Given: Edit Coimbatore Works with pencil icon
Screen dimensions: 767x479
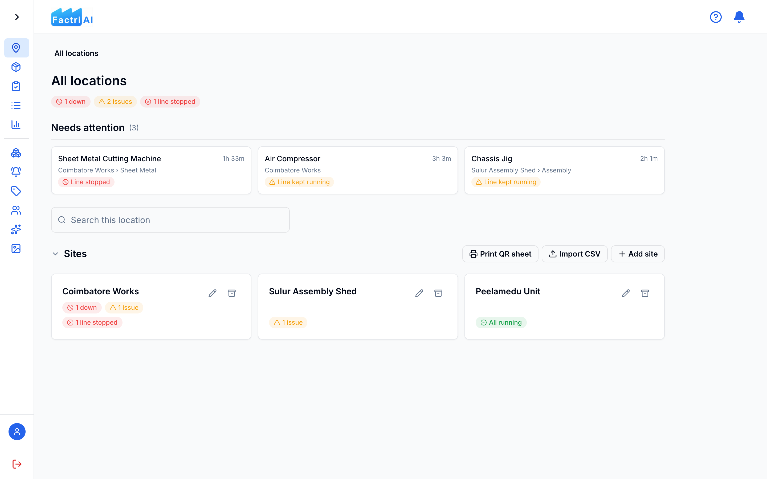Looking at the screenshot, I should coord(213,293).
